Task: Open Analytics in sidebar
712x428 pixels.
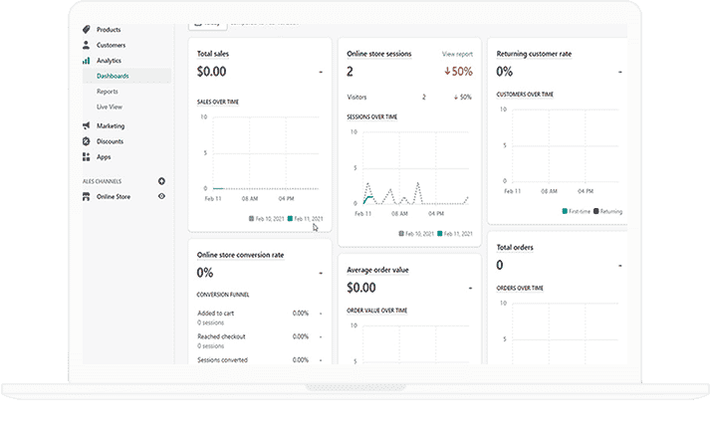Action: 109,61
